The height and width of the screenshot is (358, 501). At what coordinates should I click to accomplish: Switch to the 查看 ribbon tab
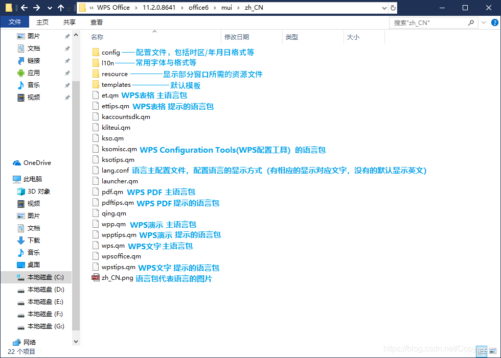pos(97,22)
